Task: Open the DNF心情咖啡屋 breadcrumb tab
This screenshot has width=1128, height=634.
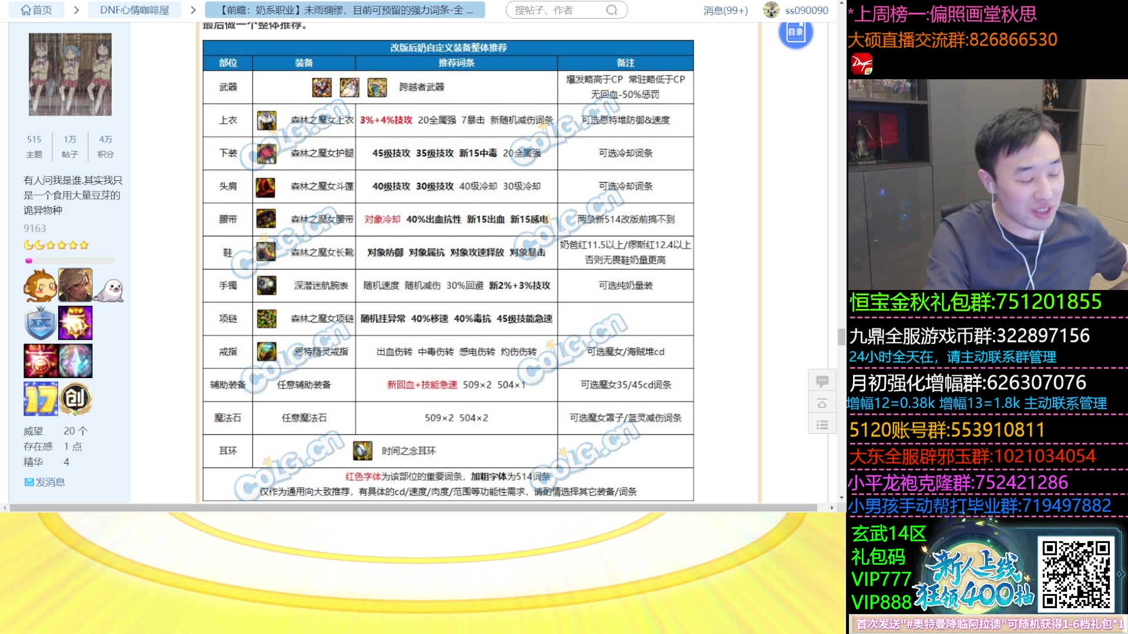Action: point(135,10)
